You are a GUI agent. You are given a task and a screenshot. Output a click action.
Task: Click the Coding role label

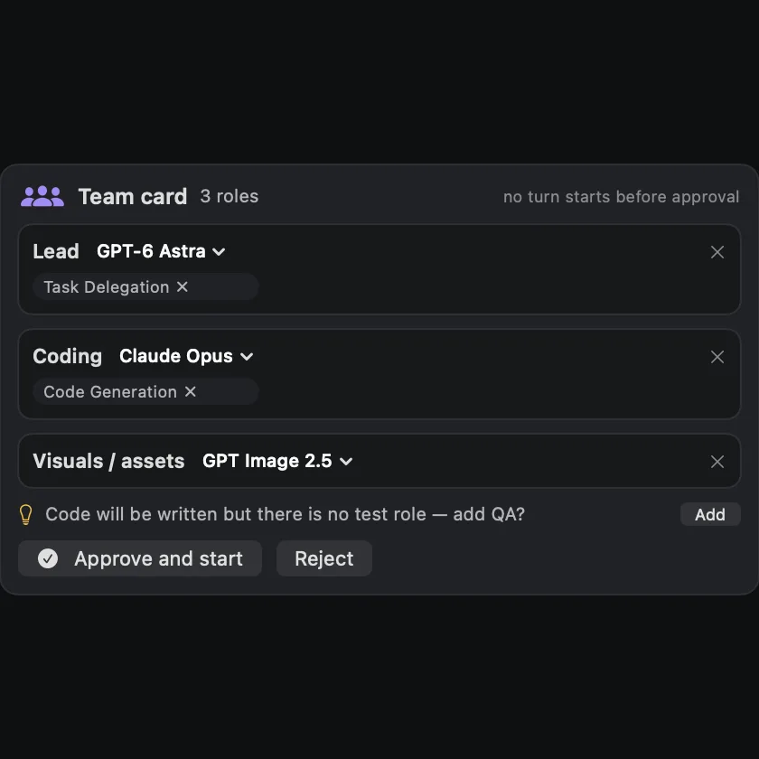coord(67,356)
